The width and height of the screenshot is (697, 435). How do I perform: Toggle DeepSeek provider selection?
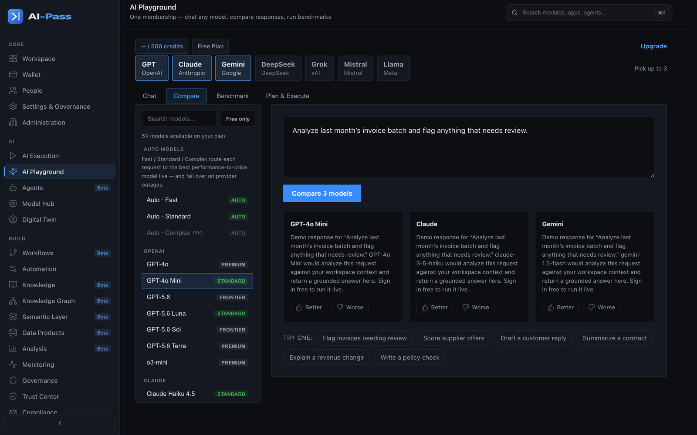coord(278,68)
